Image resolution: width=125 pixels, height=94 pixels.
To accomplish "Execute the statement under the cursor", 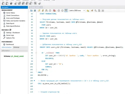I will (43, 11).
